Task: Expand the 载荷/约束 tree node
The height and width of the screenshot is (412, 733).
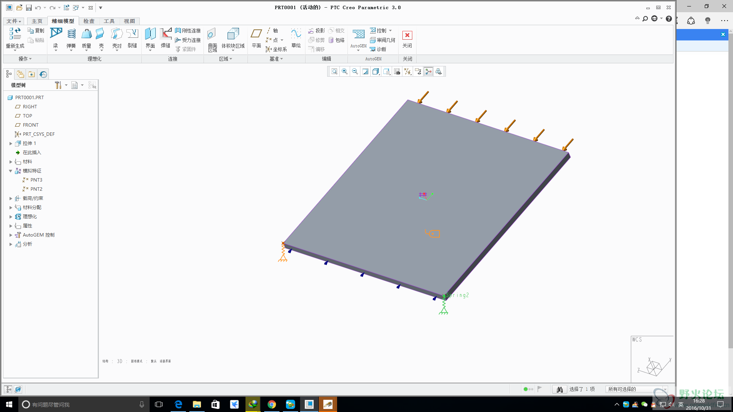Action: coord(11,198)
